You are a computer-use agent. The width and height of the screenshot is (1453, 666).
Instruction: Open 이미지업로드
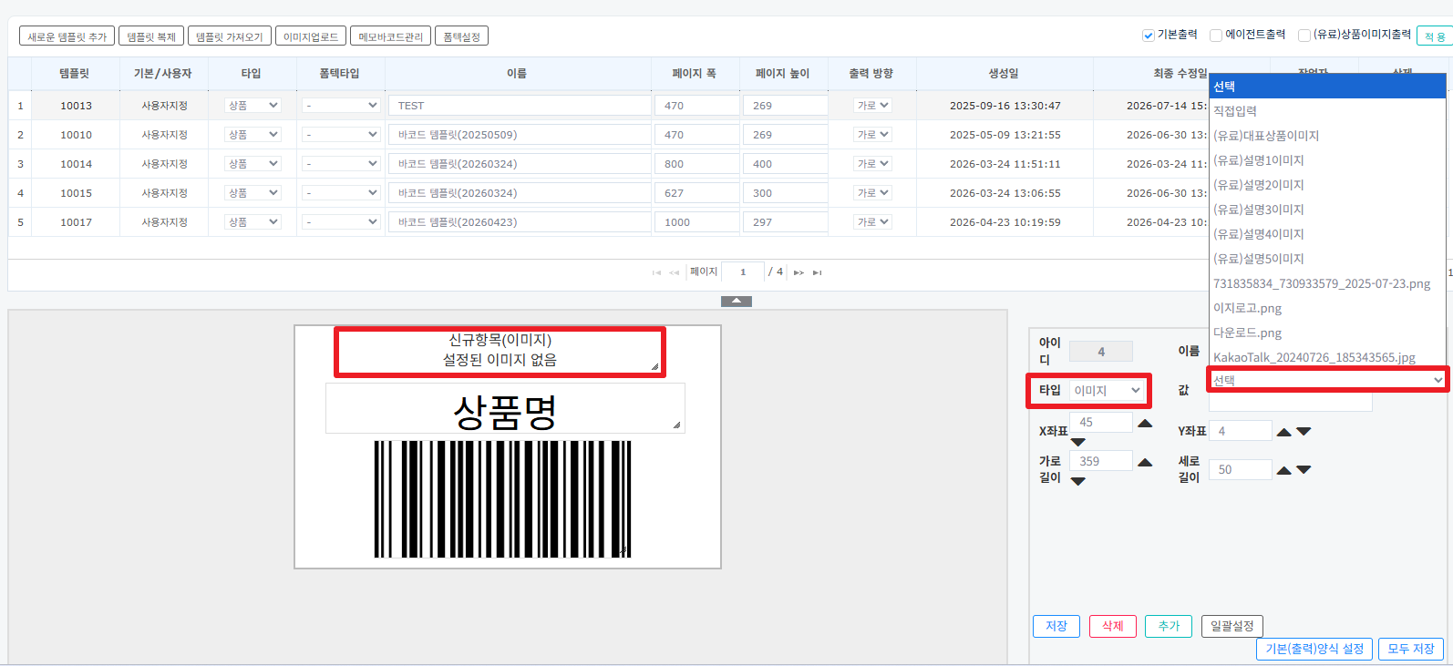point(311,36)
